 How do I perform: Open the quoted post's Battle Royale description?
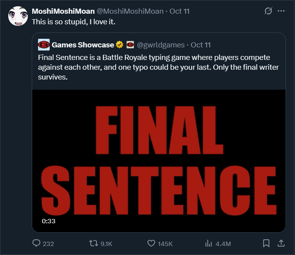point(158,67)
